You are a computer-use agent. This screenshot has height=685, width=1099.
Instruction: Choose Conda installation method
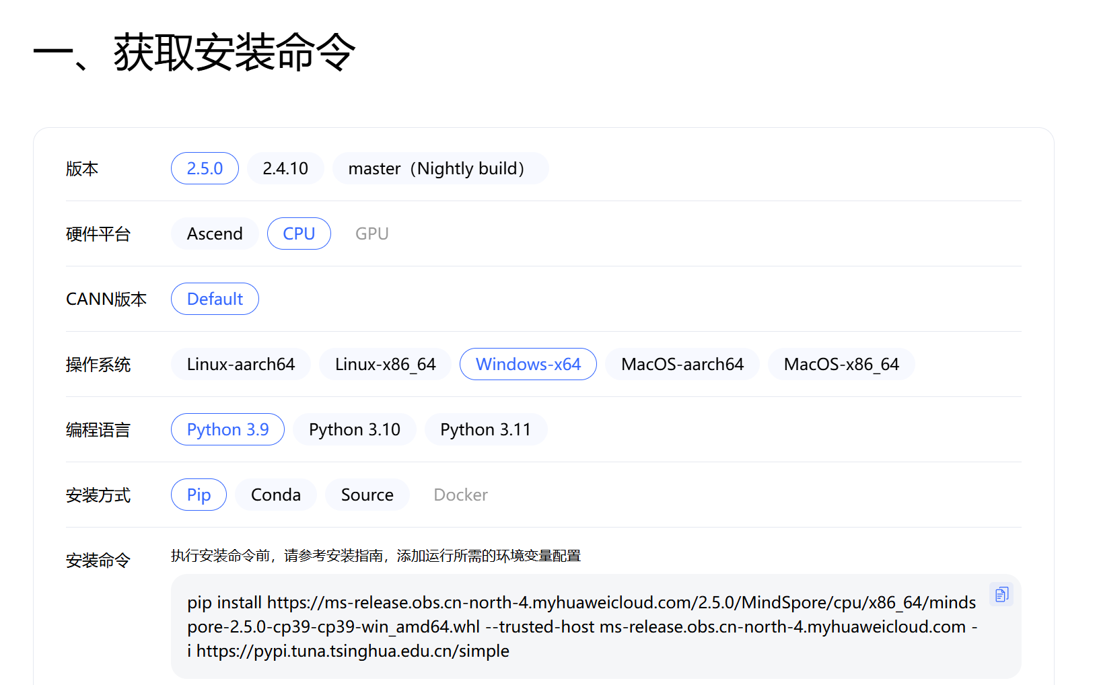pos(276,495)
